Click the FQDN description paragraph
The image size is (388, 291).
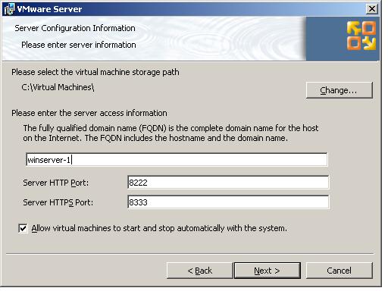[171, 133]
